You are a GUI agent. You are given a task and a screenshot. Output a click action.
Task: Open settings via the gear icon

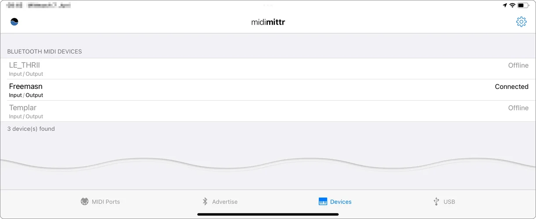(x=521, y=22)
